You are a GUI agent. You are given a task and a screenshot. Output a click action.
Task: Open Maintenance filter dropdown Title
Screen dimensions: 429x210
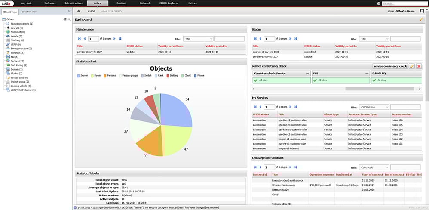point(198,39)
